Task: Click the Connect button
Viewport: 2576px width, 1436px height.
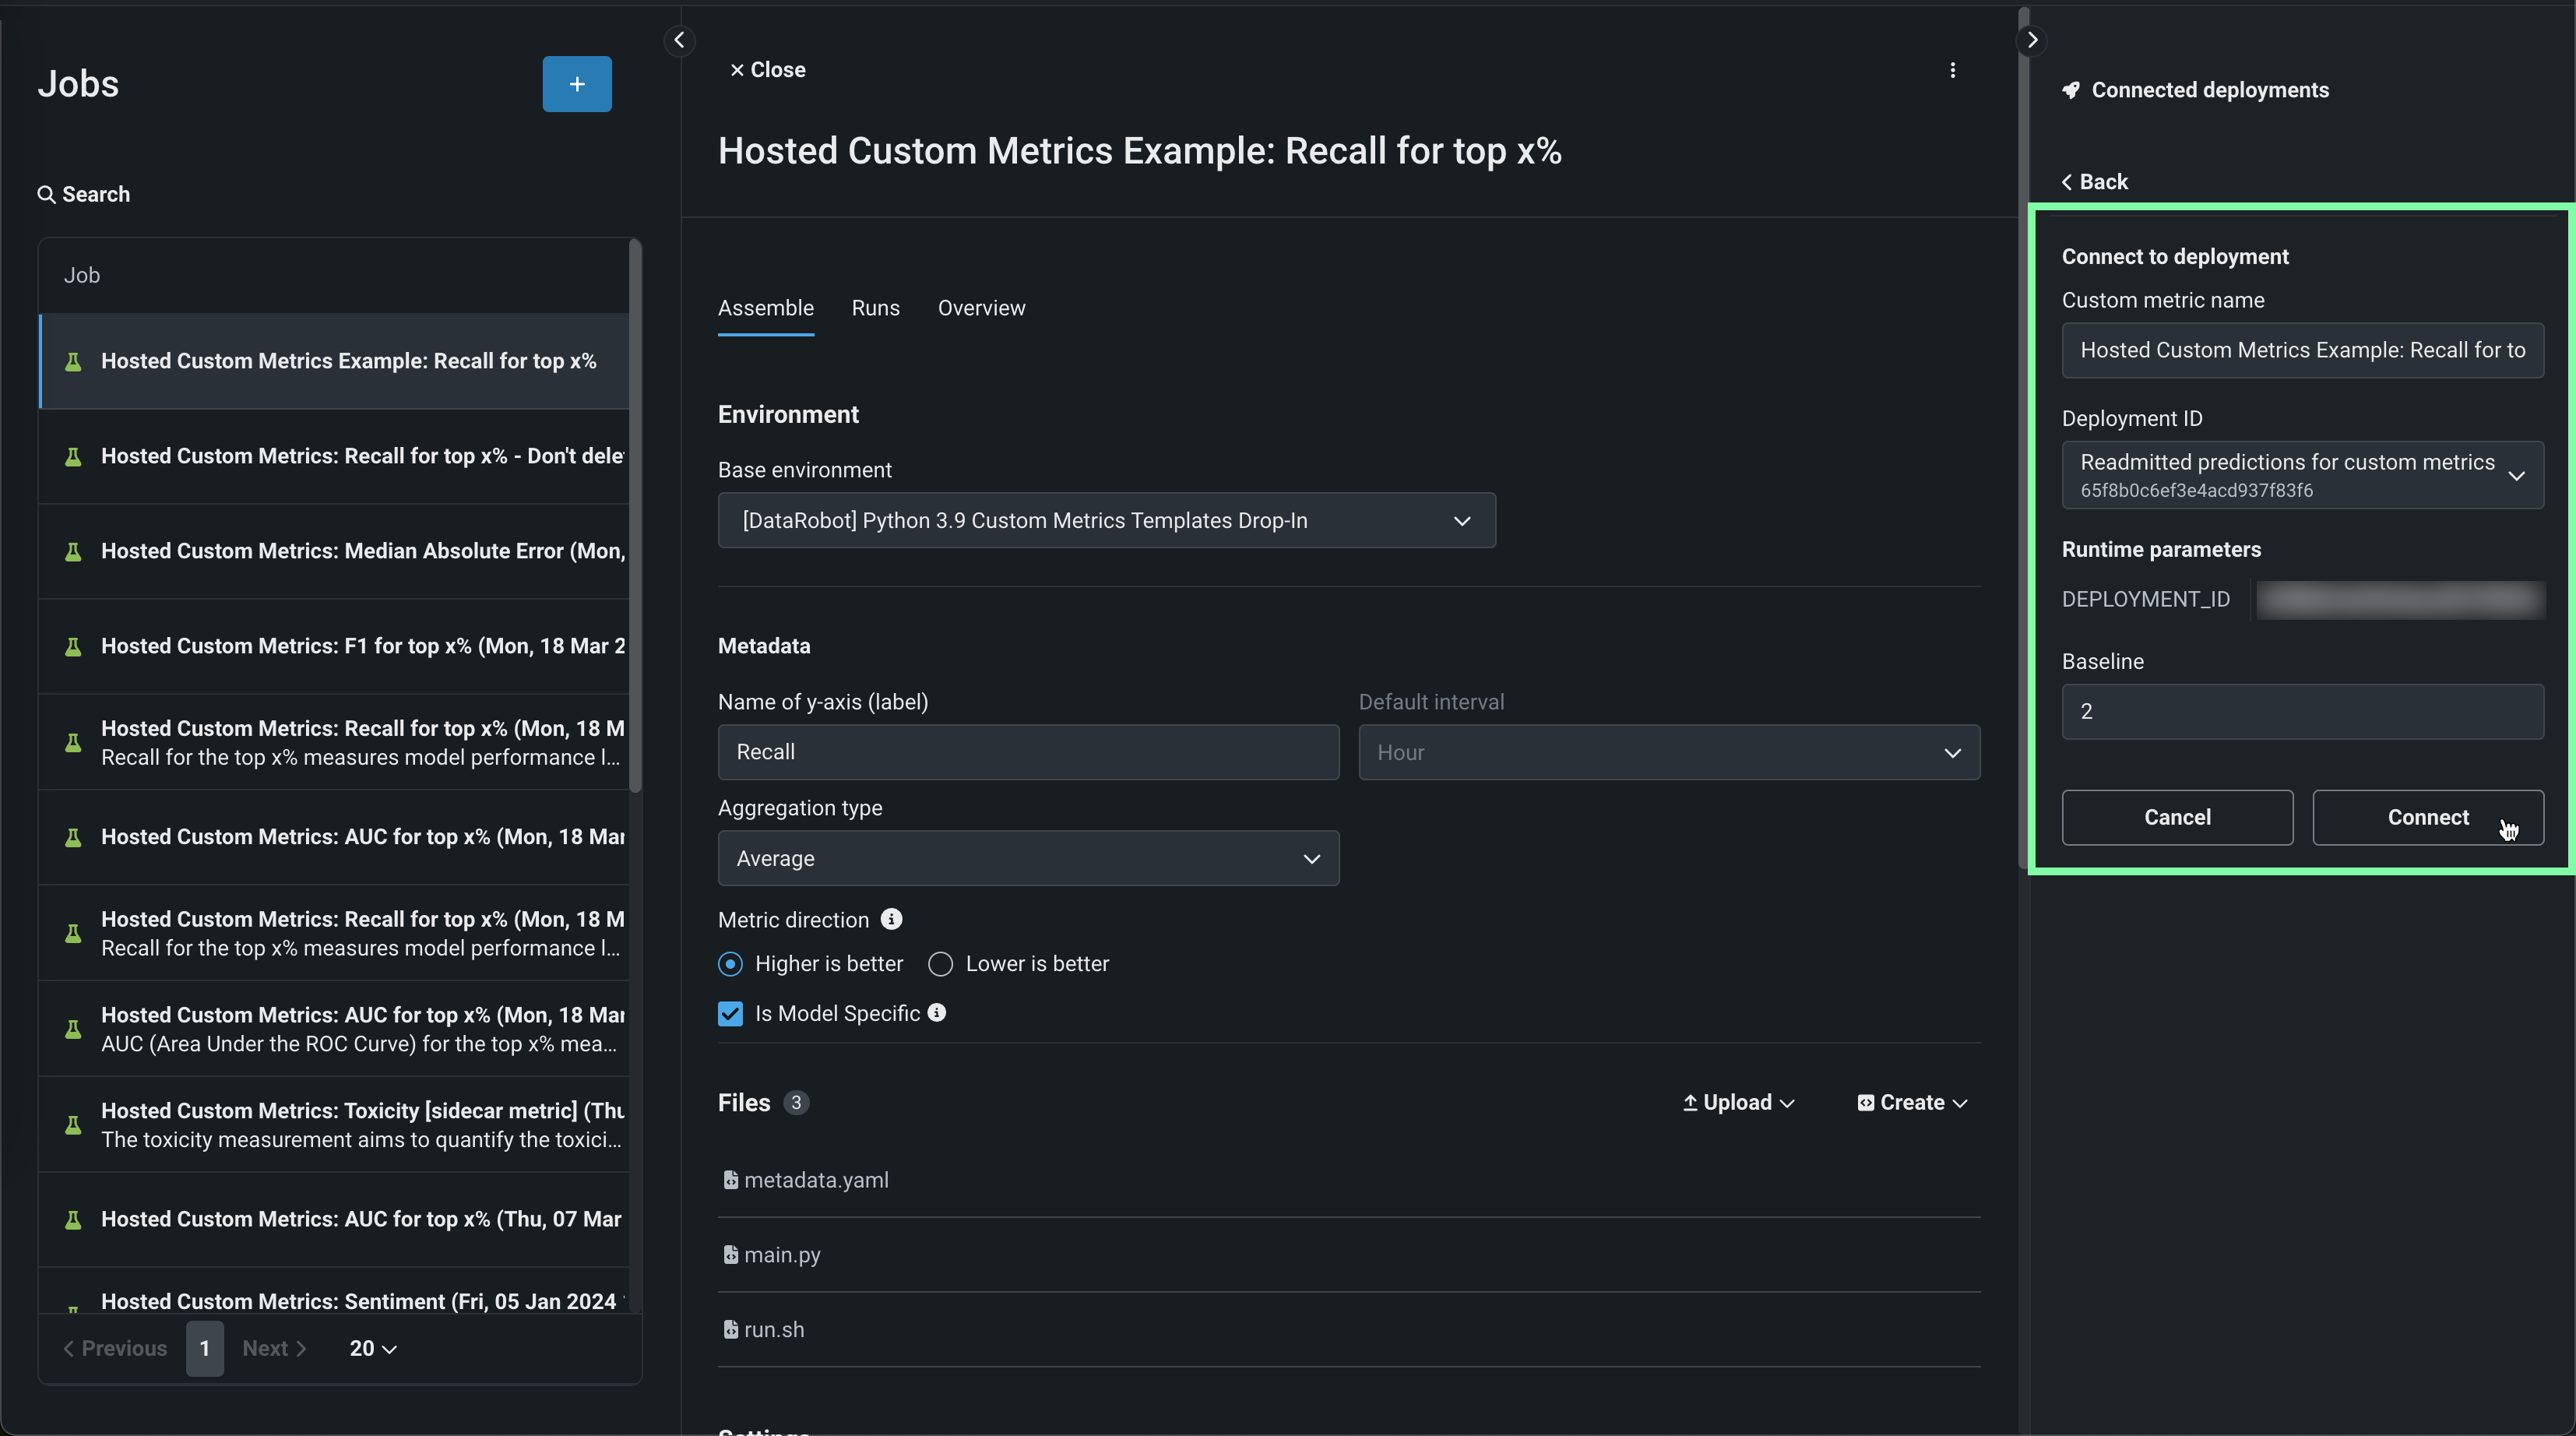Action: [2427, 817]
